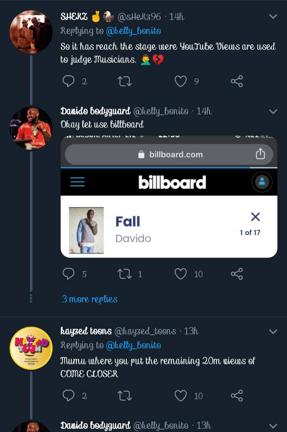Viewport: 287px width, 432px height.
Task: Open the dropdown arrow on SHEKZ's tweet
Action: [273, 17]
